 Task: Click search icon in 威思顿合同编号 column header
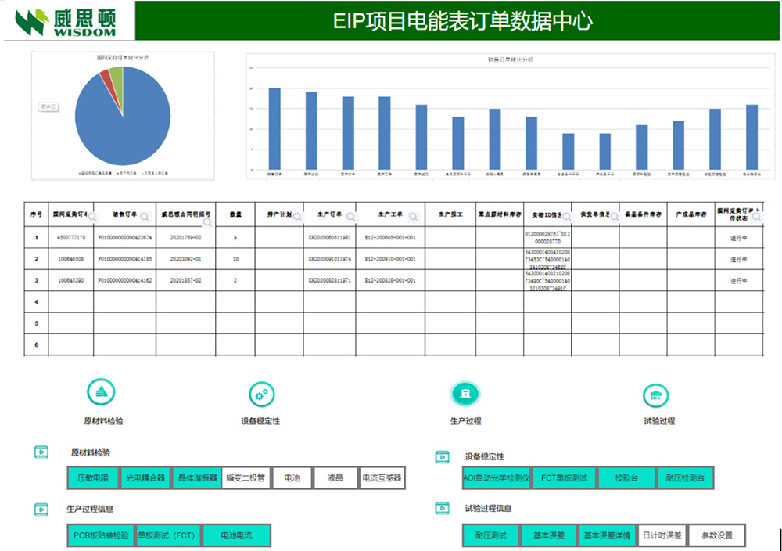(207, 222)
